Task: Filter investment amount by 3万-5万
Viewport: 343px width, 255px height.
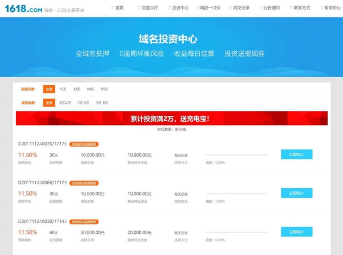Action: click(83, 103)
